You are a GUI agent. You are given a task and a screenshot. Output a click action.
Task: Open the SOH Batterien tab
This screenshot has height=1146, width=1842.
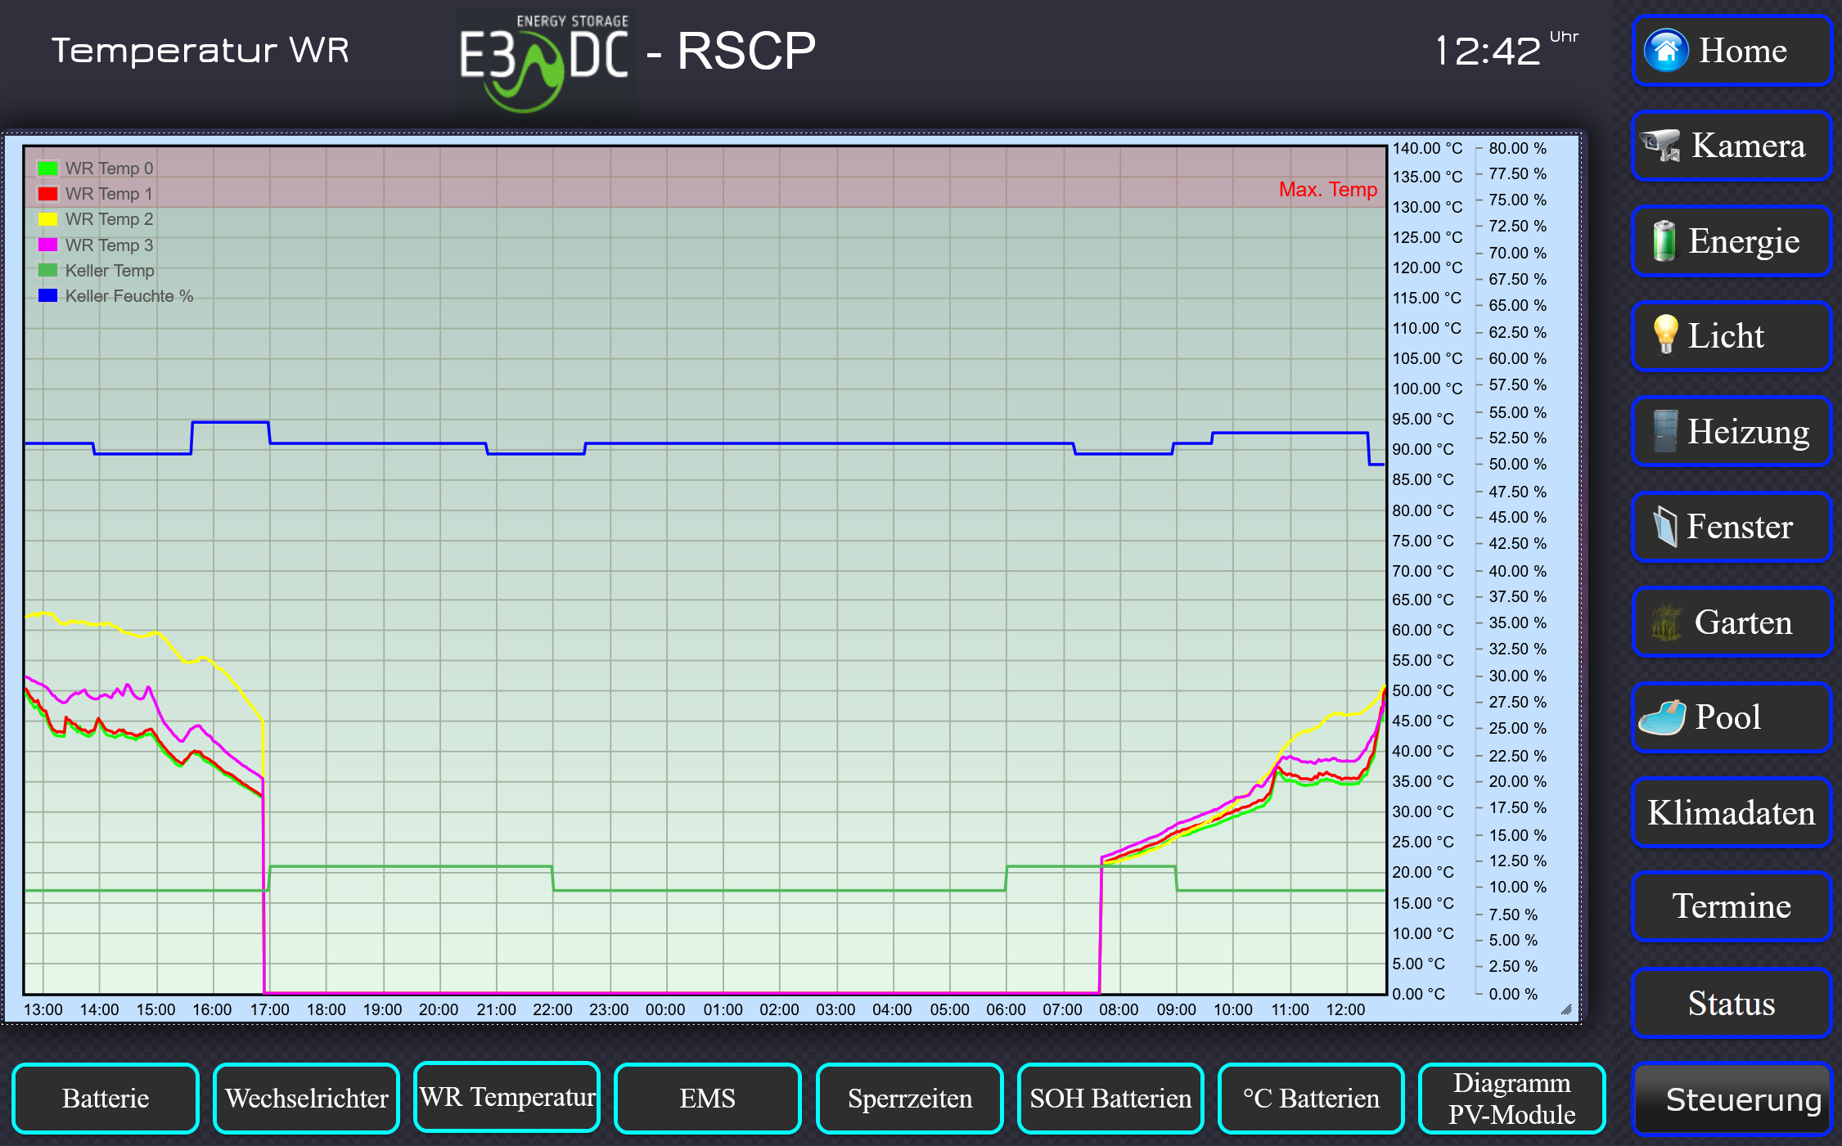click(1110, 1099)
